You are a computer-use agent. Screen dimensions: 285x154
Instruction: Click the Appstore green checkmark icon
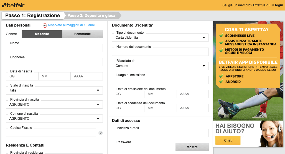221,76
